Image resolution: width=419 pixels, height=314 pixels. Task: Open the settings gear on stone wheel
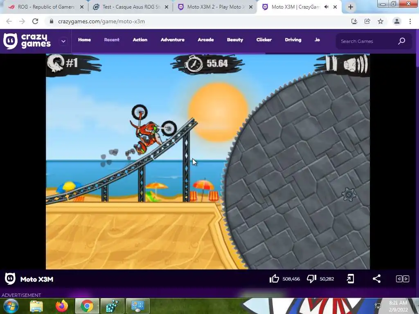349,194
